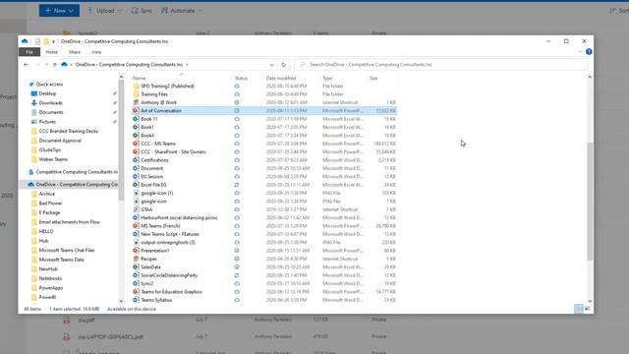Select SPO Training2 (Published) folder icon

[136, 86]
